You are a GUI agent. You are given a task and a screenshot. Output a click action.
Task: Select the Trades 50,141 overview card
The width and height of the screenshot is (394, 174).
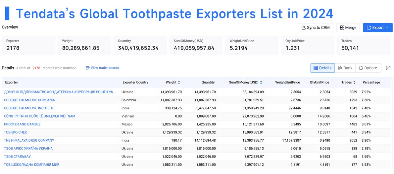pyautogui.click(x=364, y=45)
